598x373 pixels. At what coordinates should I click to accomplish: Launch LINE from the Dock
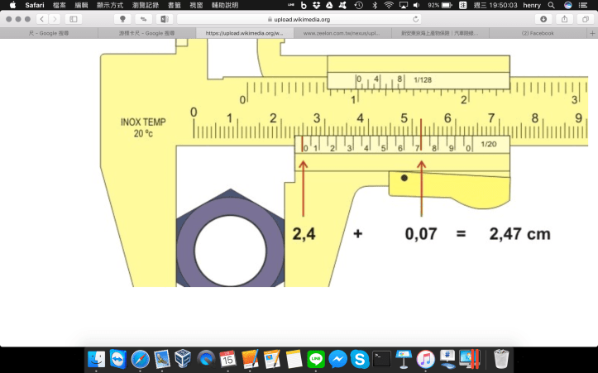315,359
